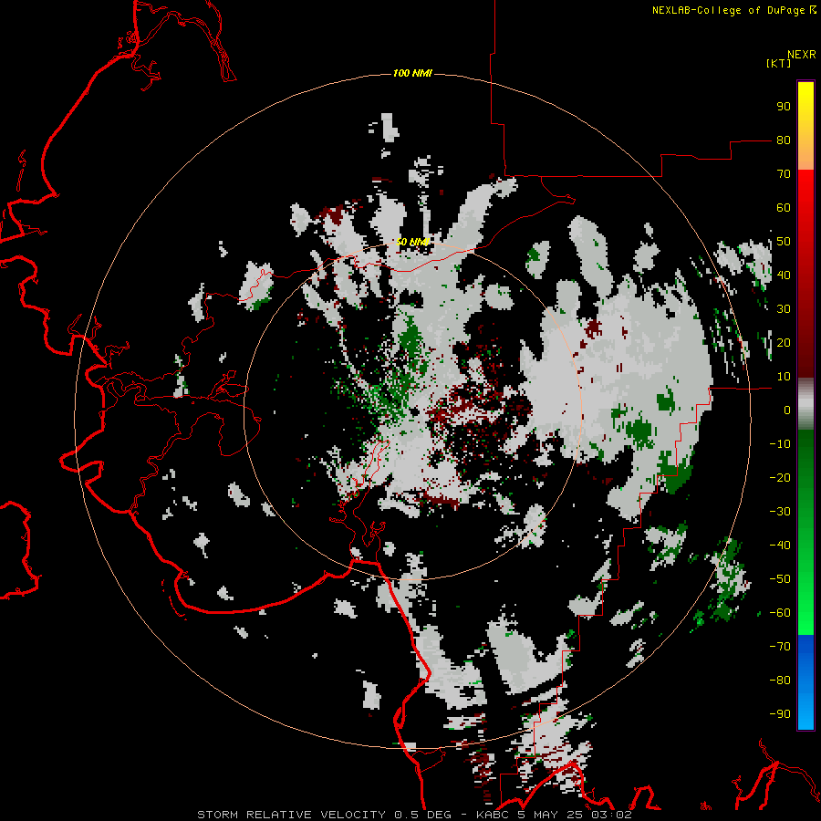Screen dimensions: 821x821
Task: Click the -80 value on velocity scale
Action: [x=780, y=681]
